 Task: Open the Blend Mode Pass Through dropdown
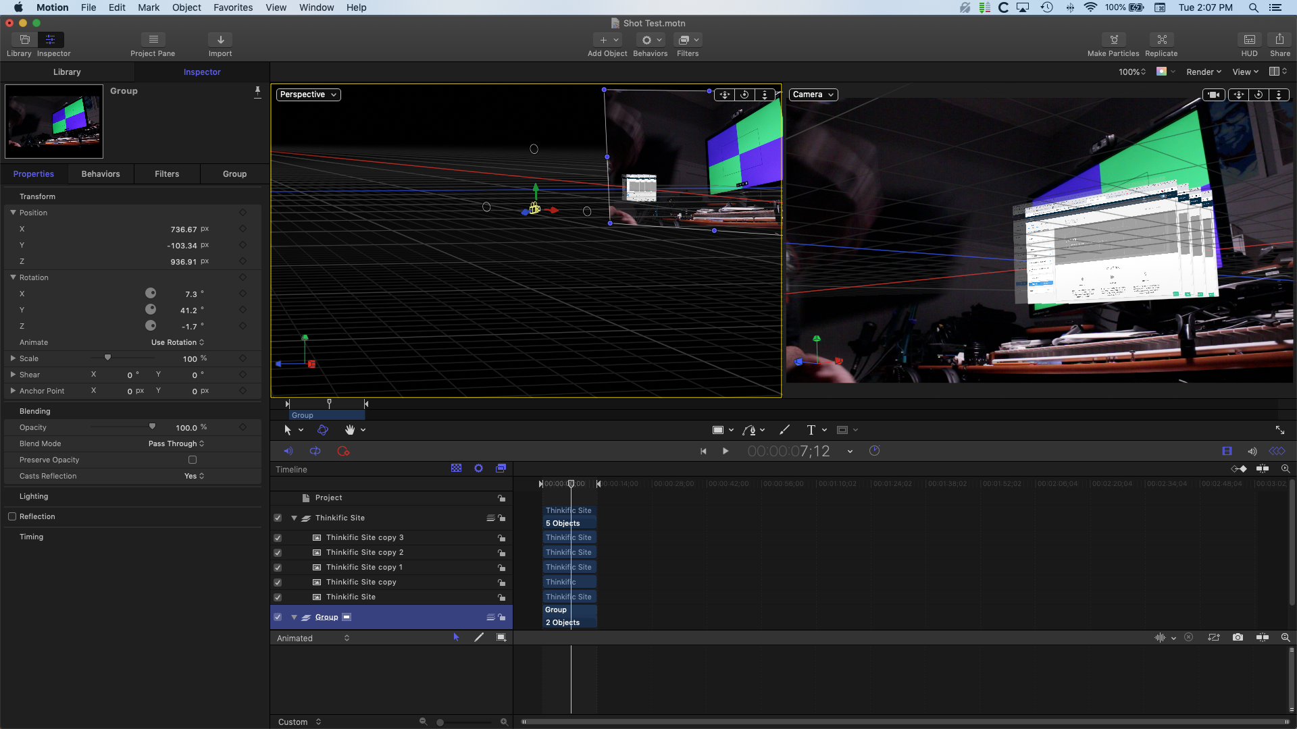tap(176, 443)
